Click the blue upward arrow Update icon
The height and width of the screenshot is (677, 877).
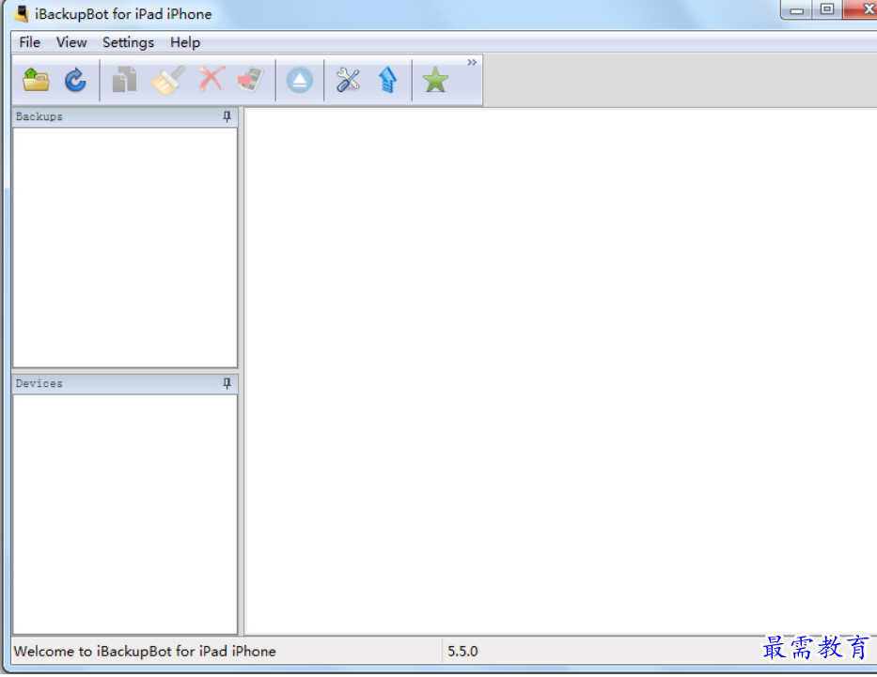coord(387,80)
